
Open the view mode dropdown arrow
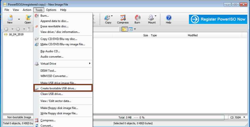pos(135,29)
